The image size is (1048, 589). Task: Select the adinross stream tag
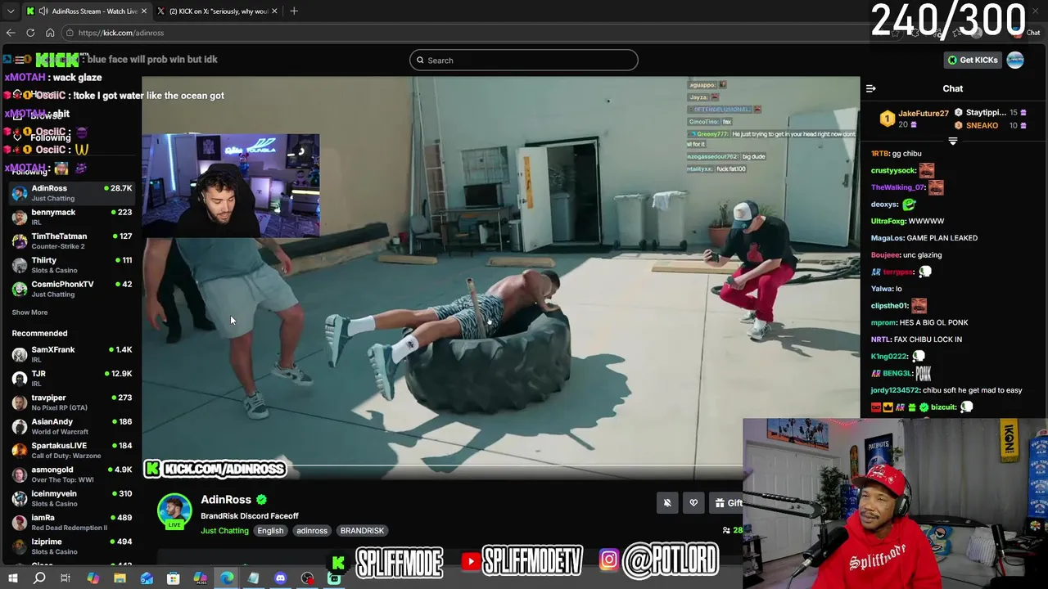coord(312,531)
